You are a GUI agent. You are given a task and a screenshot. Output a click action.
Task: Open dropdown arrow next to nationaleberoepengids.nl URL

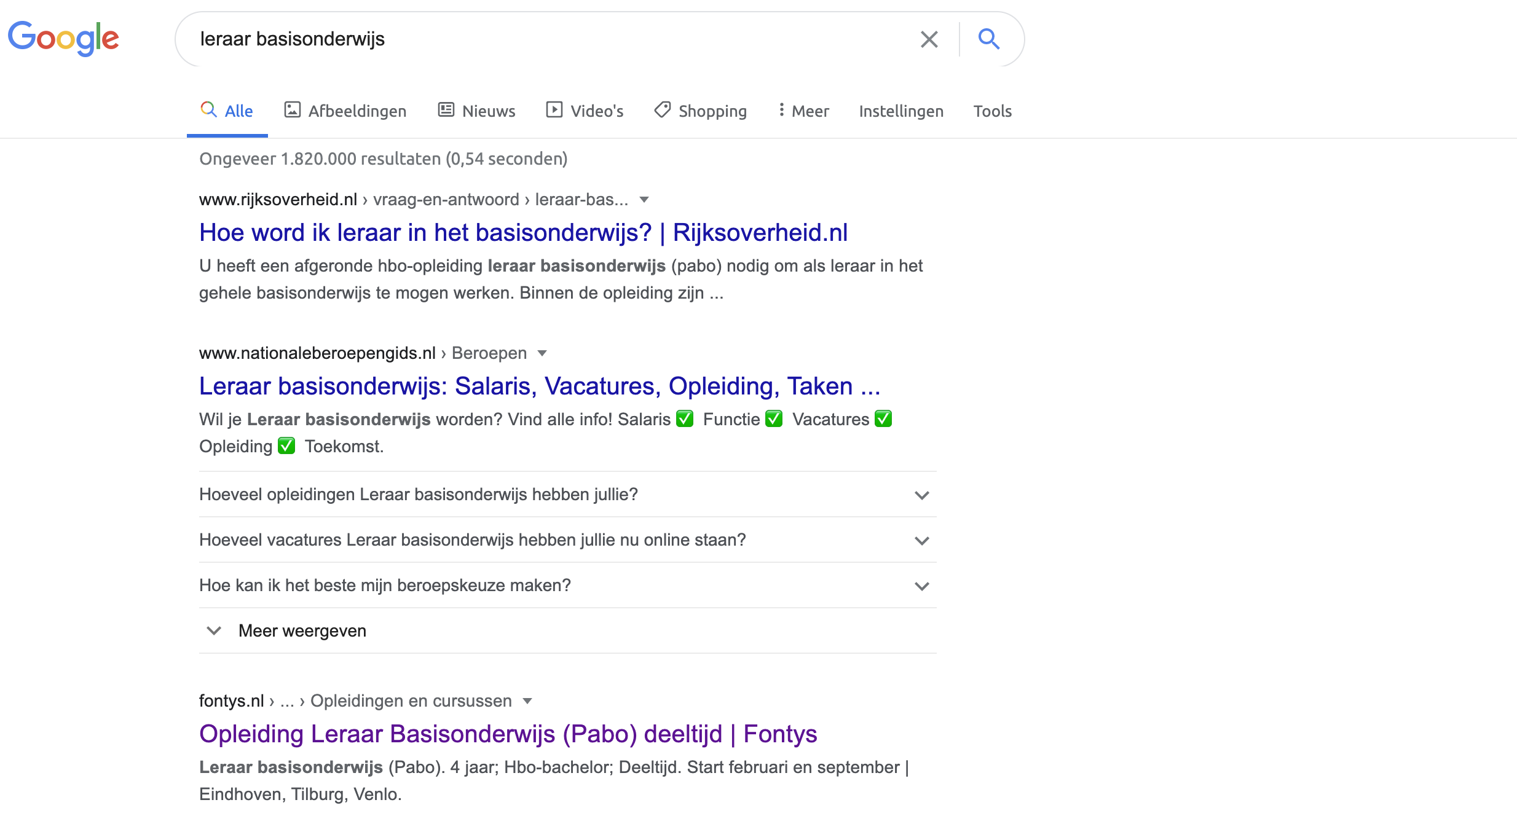pyautogui.click(x=542, y=353)
